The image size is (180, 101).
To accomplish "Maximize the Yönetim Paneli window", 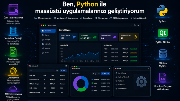I will tap(135, 25).
